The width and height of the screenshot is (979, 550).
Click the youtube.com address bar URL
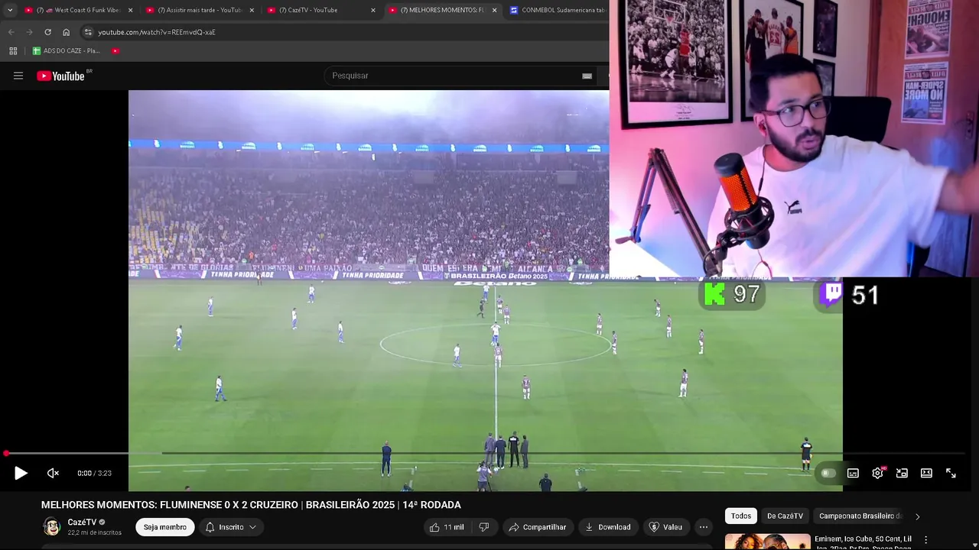[x=157, y=32]
